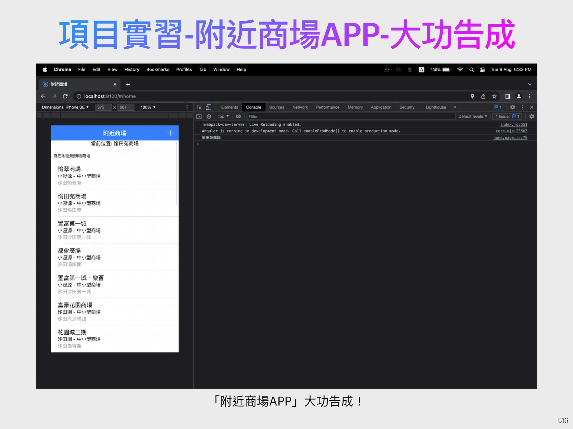Select the 愉翠商場 list item

pyautogui.click(x=115, y=176)
